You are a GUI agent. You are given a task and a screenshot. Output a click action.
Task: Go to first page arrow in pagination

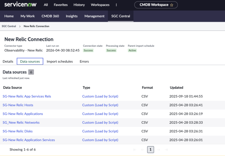click(135, 150)
